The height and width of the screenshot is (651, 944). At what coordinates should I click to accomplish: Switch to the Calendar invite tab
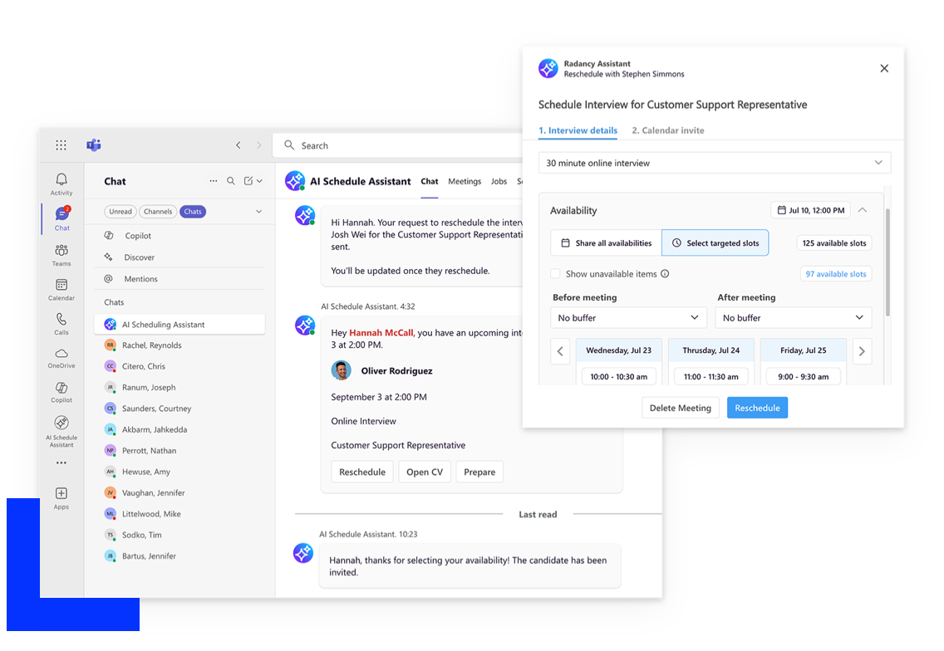(667, 130)
